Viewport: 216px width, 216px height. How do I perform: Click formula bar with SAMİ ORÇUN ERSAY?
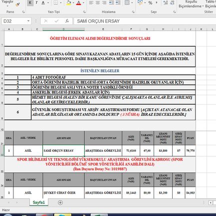145,21
